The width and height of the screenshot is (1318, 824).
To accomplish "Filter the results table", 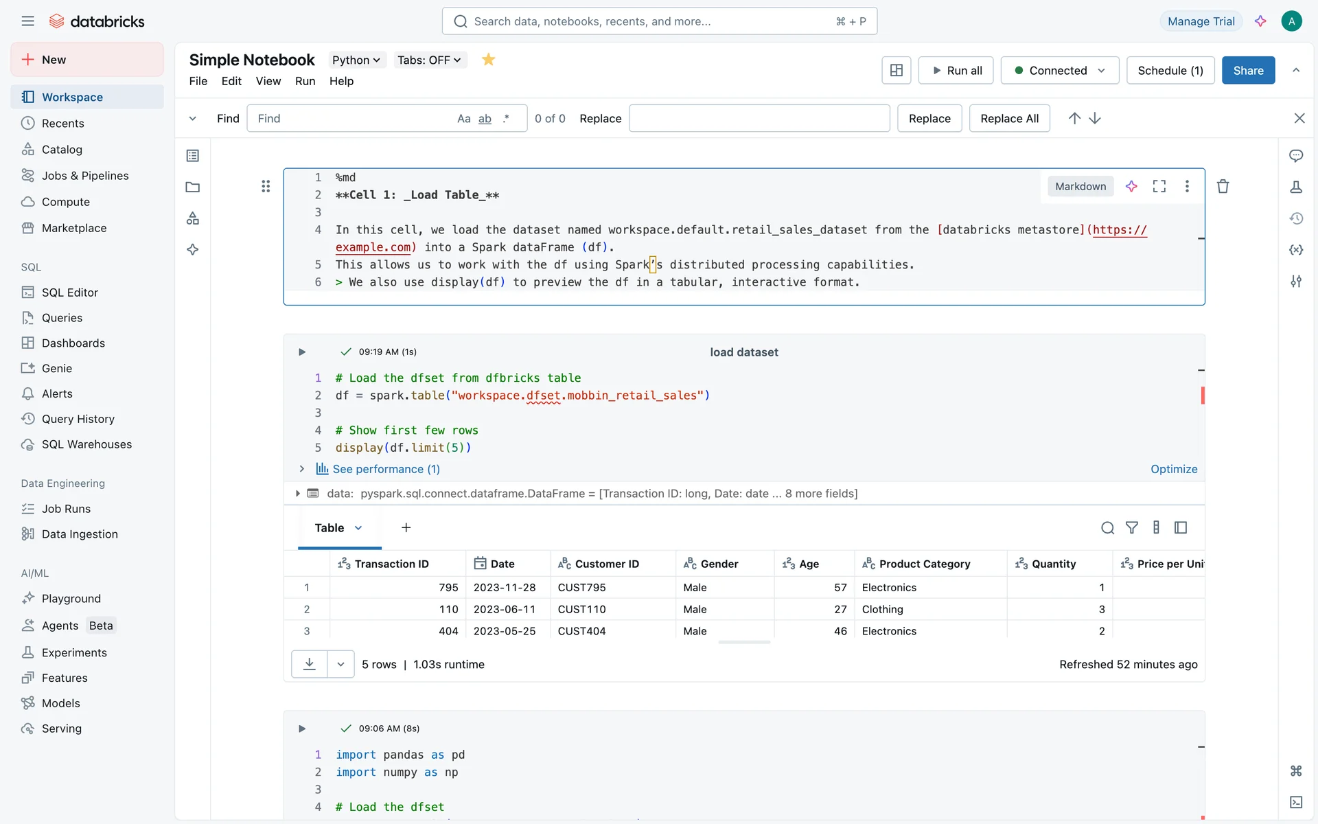I will [x=1131, y=527].
